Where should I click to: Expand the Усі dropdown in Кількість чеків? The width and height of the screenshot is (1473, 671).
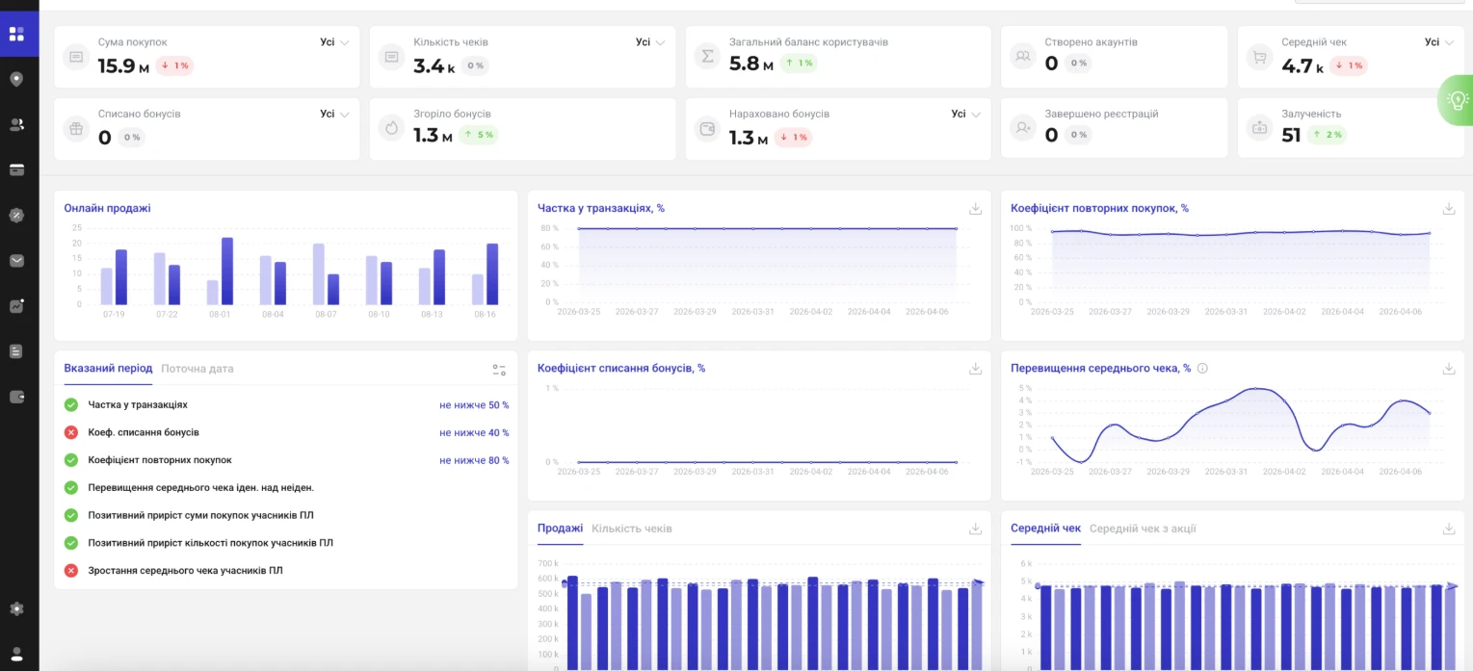(650, 42)
